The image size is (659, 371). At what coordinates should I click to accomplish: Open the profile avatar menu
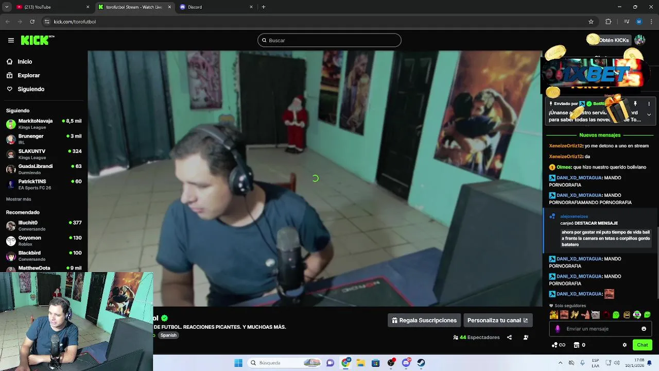click(x=640, y=40)
